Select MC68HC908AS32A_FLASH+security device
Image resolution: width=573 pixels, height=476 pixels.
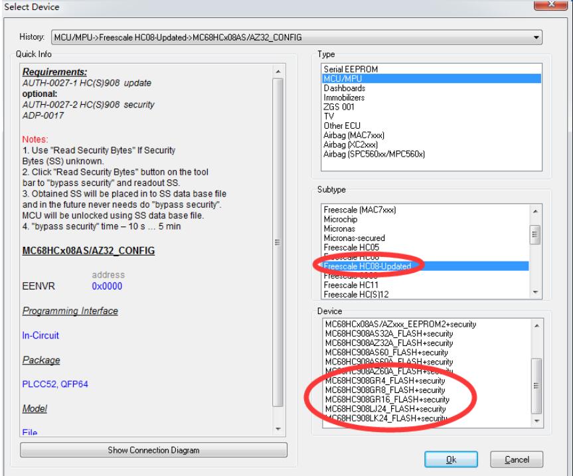[427, 333]
